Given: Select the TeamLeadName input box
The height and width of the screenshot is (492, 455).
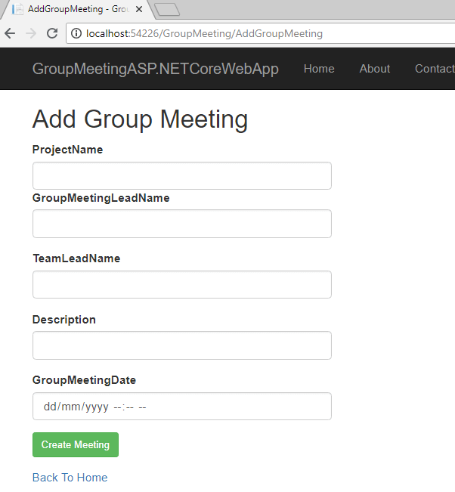Looking at the screenshot, I should 181,284.
